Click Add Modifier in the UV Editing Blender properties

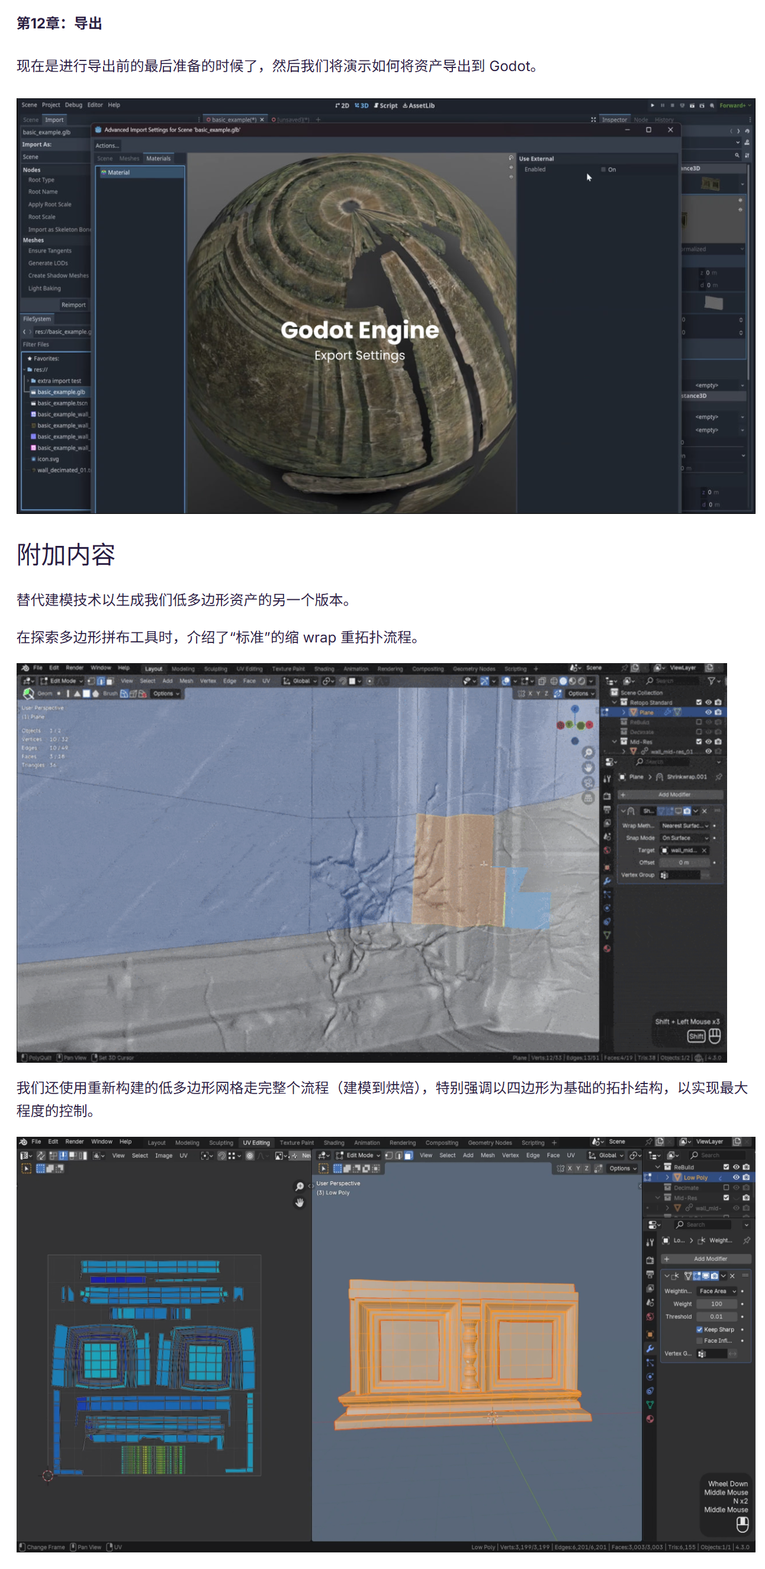[706, 1258]
